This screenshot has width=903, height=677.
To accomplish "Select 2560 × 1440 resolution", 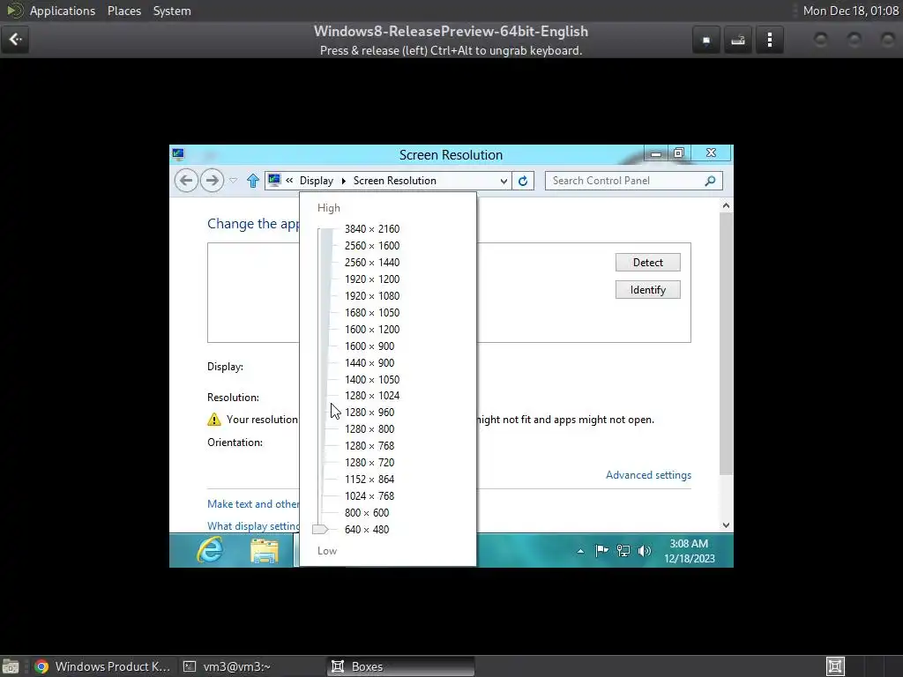I will [372, 263].
